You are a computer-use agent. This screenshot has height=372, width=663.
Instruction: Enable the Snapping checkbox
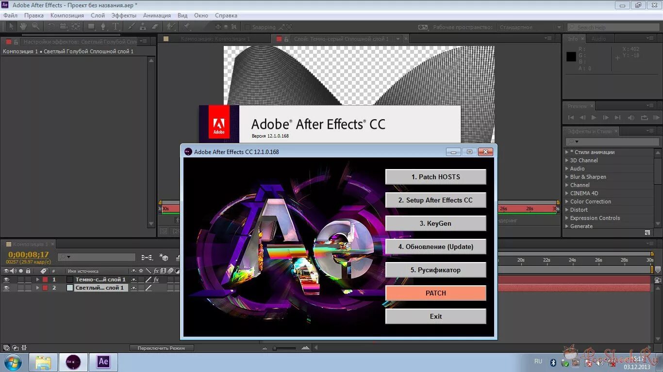(248, 27)
